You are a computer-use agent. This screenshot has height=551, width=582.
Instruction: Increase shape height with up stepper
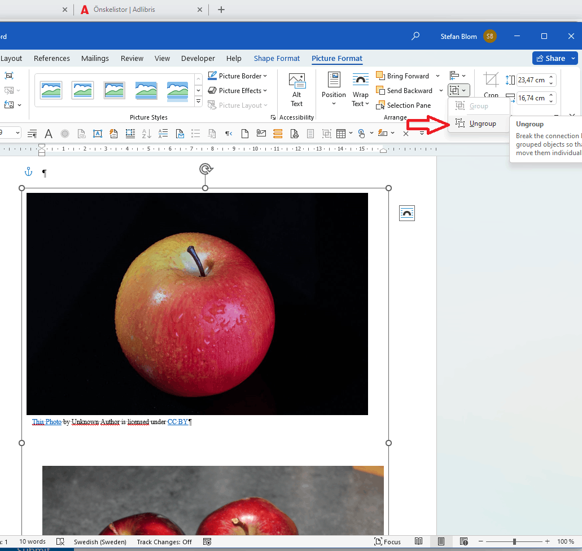[x=551, y=77]
